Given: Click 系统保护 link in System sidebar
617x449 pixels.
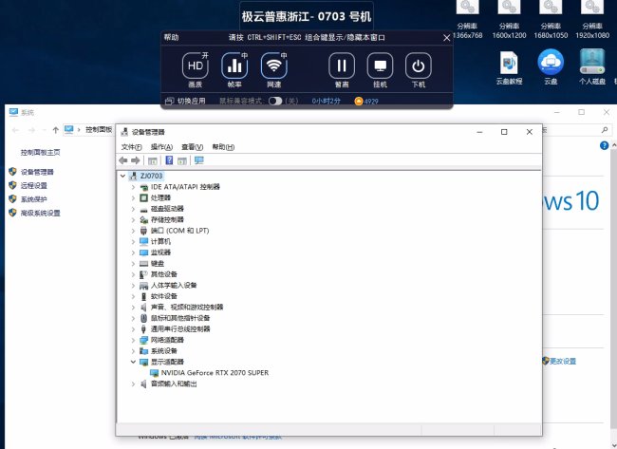Looking at the screenshot, I should tap(34, 199).
